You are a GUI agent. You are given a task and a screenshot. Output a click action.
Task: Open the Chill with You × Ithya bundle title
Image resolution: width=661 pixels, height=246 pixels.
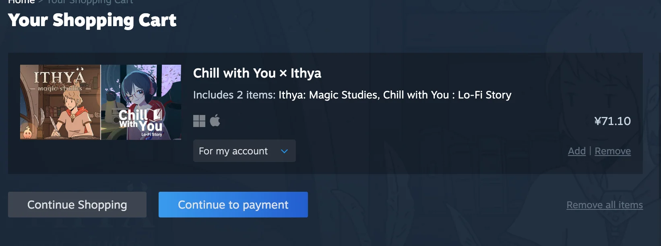tap(257, 73)
